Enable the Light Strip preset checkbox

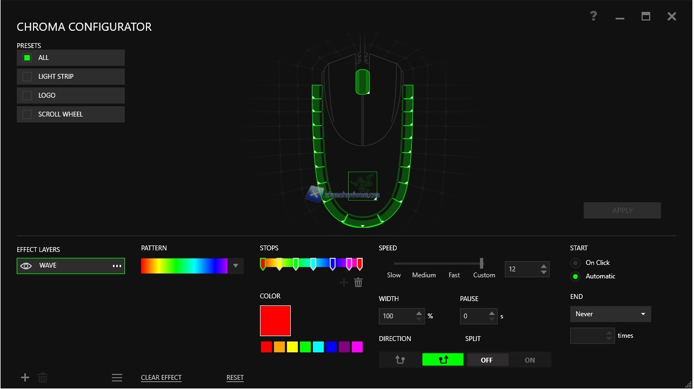point(27,77)
